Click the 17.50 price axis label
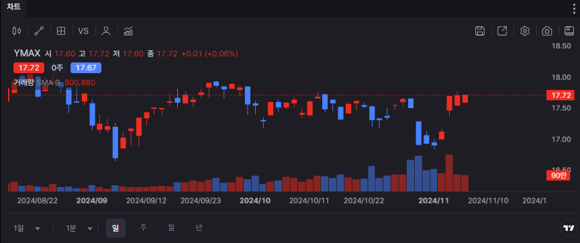Image resolution: width=580 pixels, height=243 pixels. 561,108
